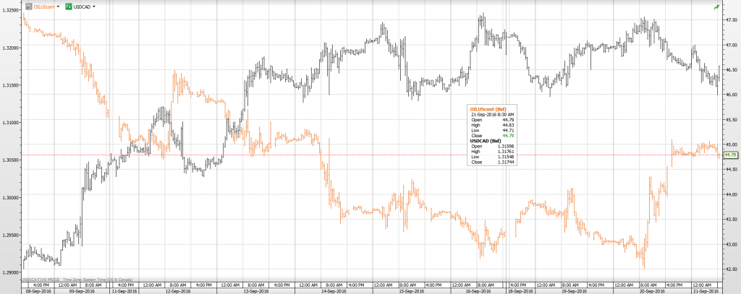Click the 43.50 value on right axis
This screenshot has width=741, height=294.
730,219
